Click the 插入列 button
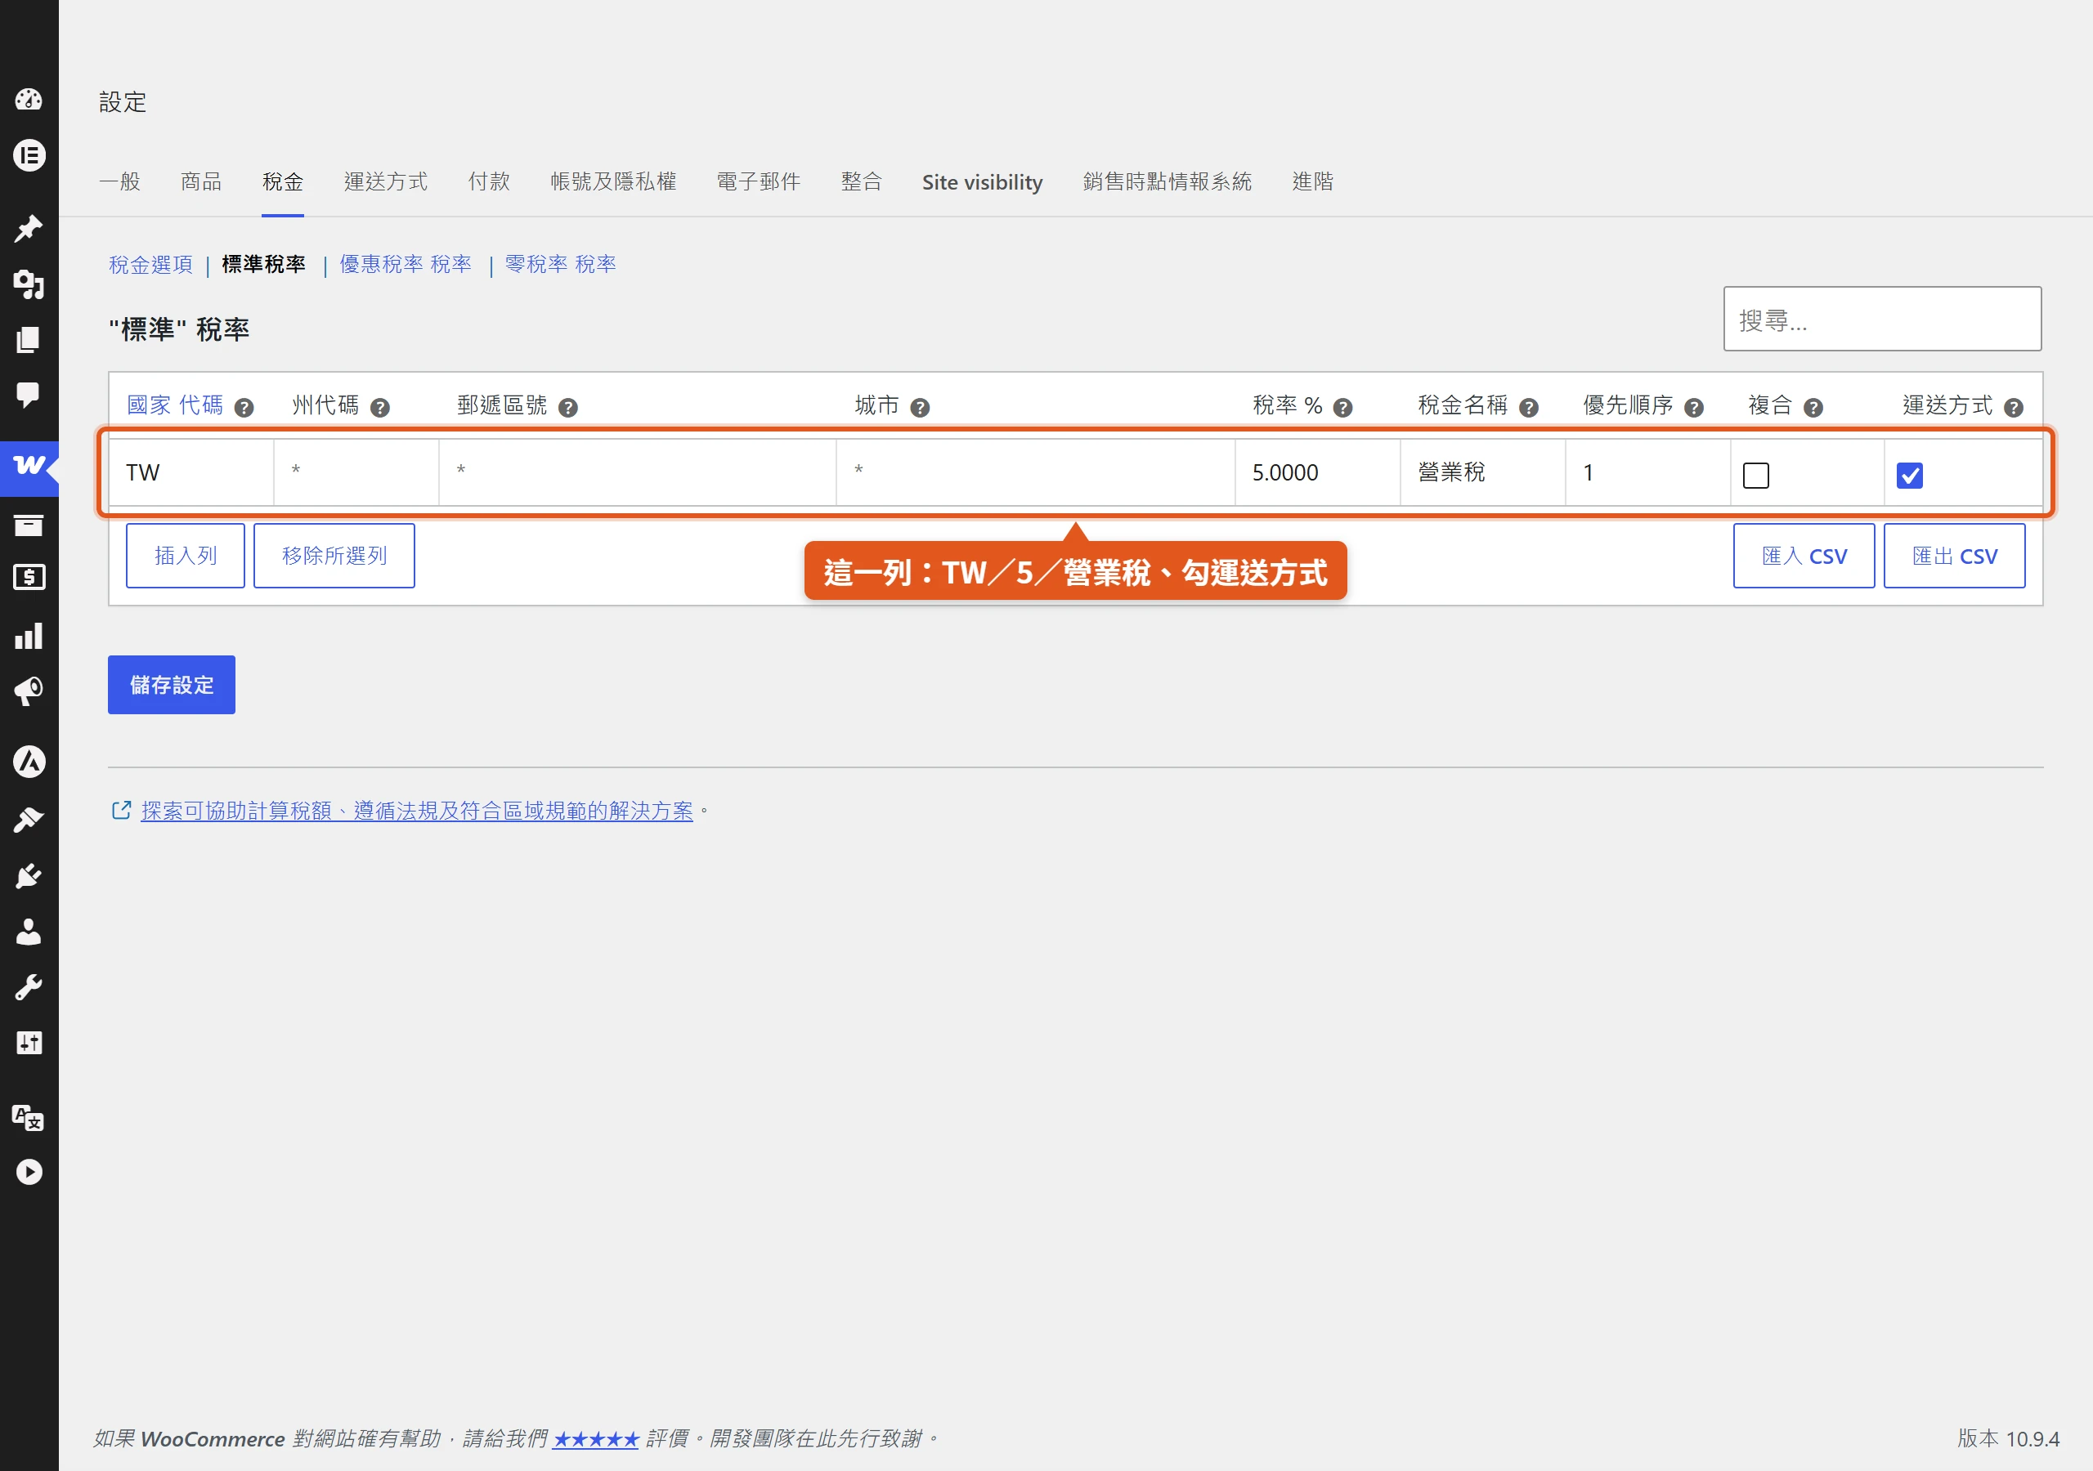The image size is (2093, 1471). pyautogui.click(x=185, y=555)
